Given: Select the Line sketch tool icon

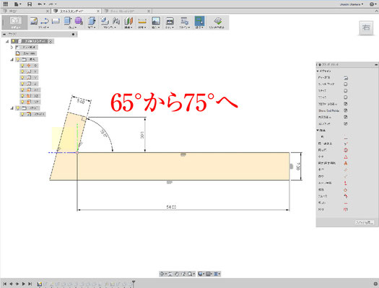Looking at the screenshot, I should pos(45,21).
